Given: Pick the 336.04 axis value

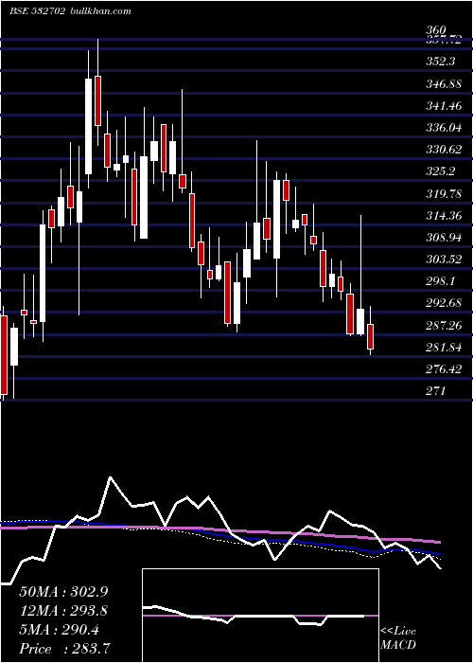Looking at the screenshot, I should (444, 128).
